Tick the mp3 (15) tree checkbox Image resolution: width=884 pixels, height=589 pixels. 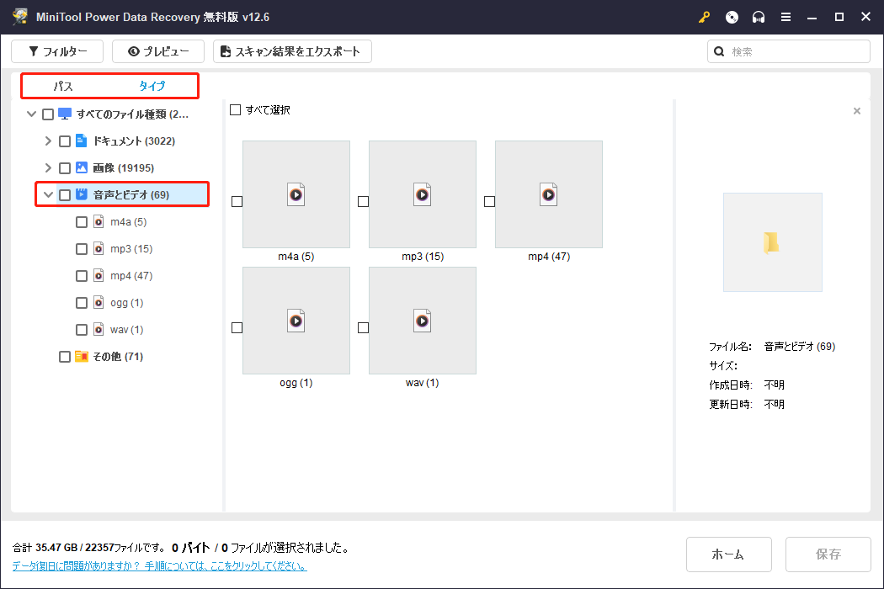(82, 249)
